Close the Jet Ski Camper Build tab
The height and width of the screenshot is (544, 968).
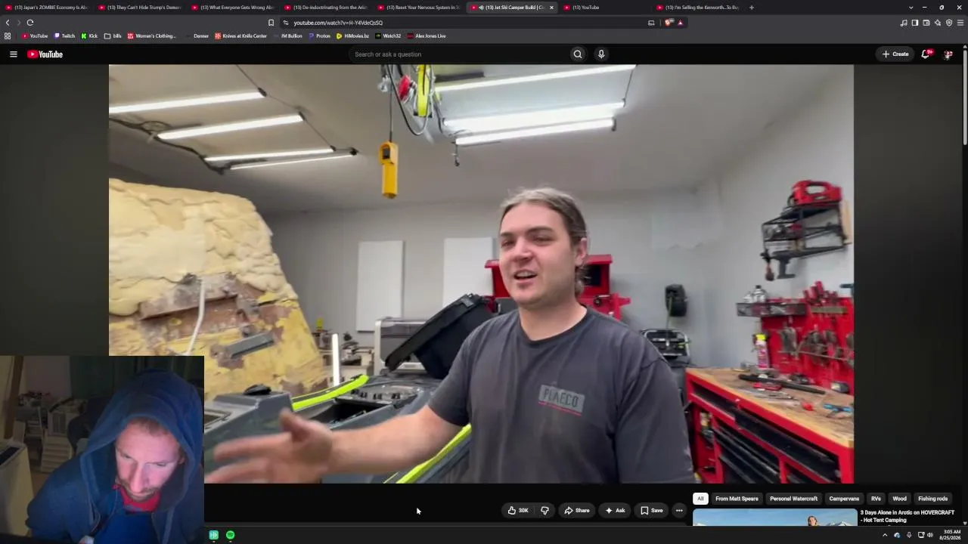pos(551,8)
